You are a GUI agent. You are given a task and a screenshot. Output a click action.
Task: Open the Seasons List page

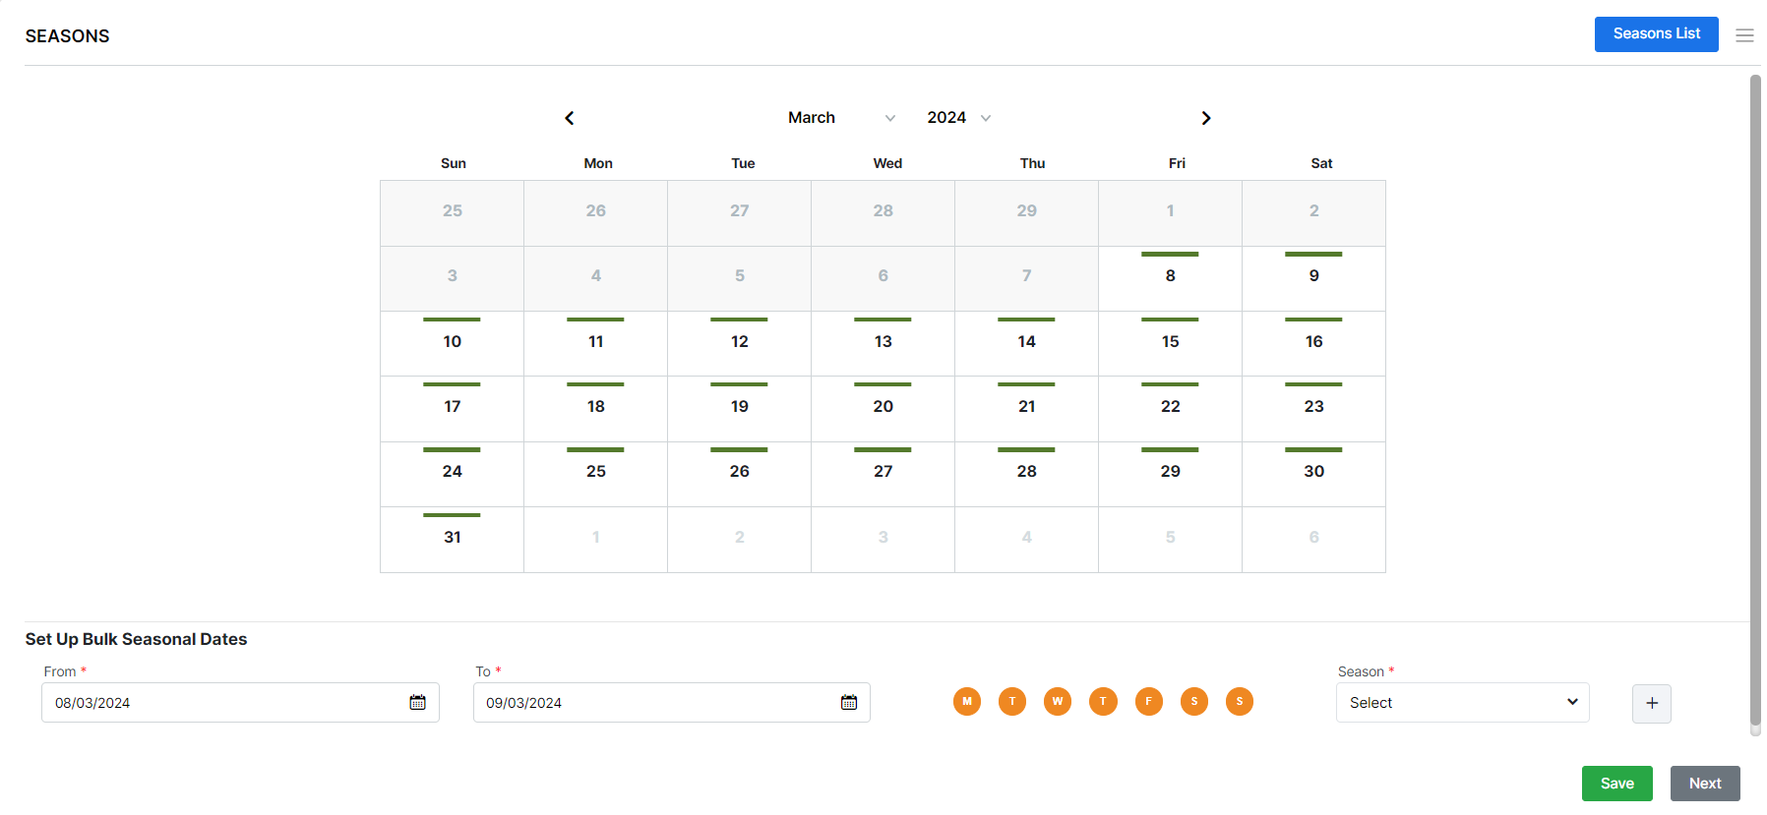point(1656,34)
